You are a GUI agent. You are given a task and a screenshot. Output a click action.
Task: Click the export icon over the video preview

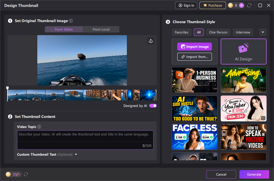pos(151,41)
